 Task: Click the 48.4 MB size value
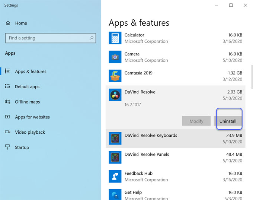click(x=234, y=155)
